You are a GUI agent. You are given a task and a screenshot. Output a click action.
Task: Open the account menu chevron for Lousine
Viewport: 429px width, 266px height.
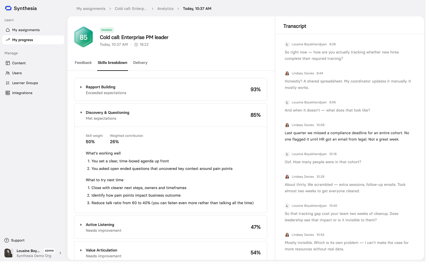point(60,253)
